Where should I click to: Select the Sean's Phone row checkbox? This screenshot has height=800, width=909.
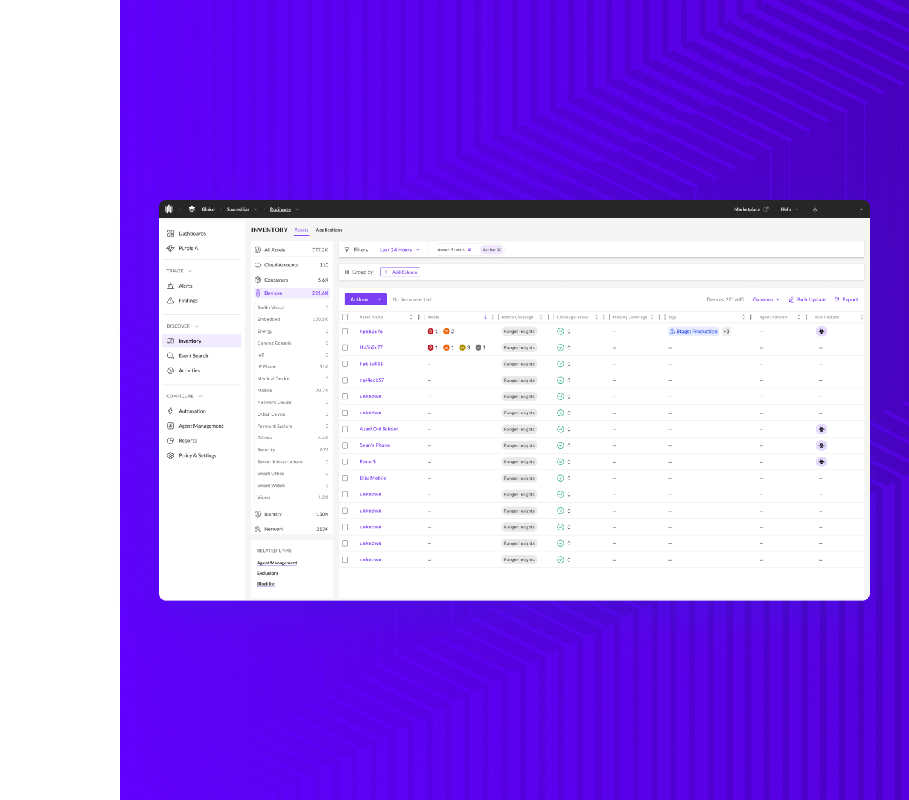pos(345,445)
